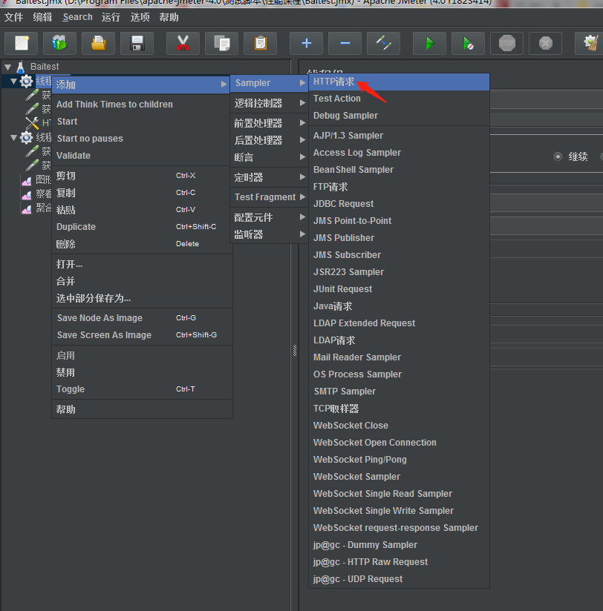Open the Search menu in menu bar
Screen dimensions: 603x611
(x=78, y=17)
